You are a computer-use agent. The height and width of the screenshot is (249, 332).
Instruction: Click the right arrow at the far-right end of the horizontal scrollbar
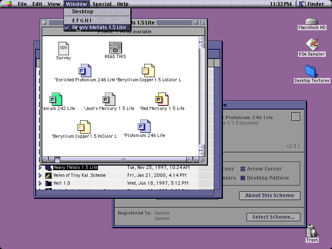196,160
